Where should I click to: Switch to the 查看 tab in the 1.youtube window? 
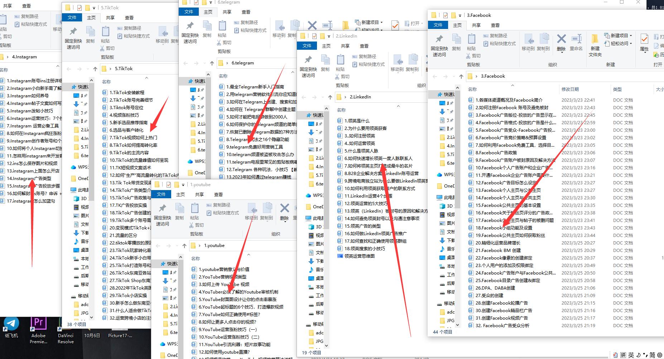(x=218, y=195)
